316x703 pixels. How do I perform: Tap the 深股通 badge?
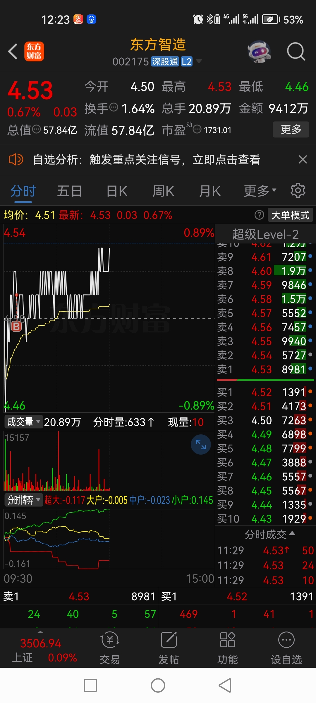tap(165, 62)
